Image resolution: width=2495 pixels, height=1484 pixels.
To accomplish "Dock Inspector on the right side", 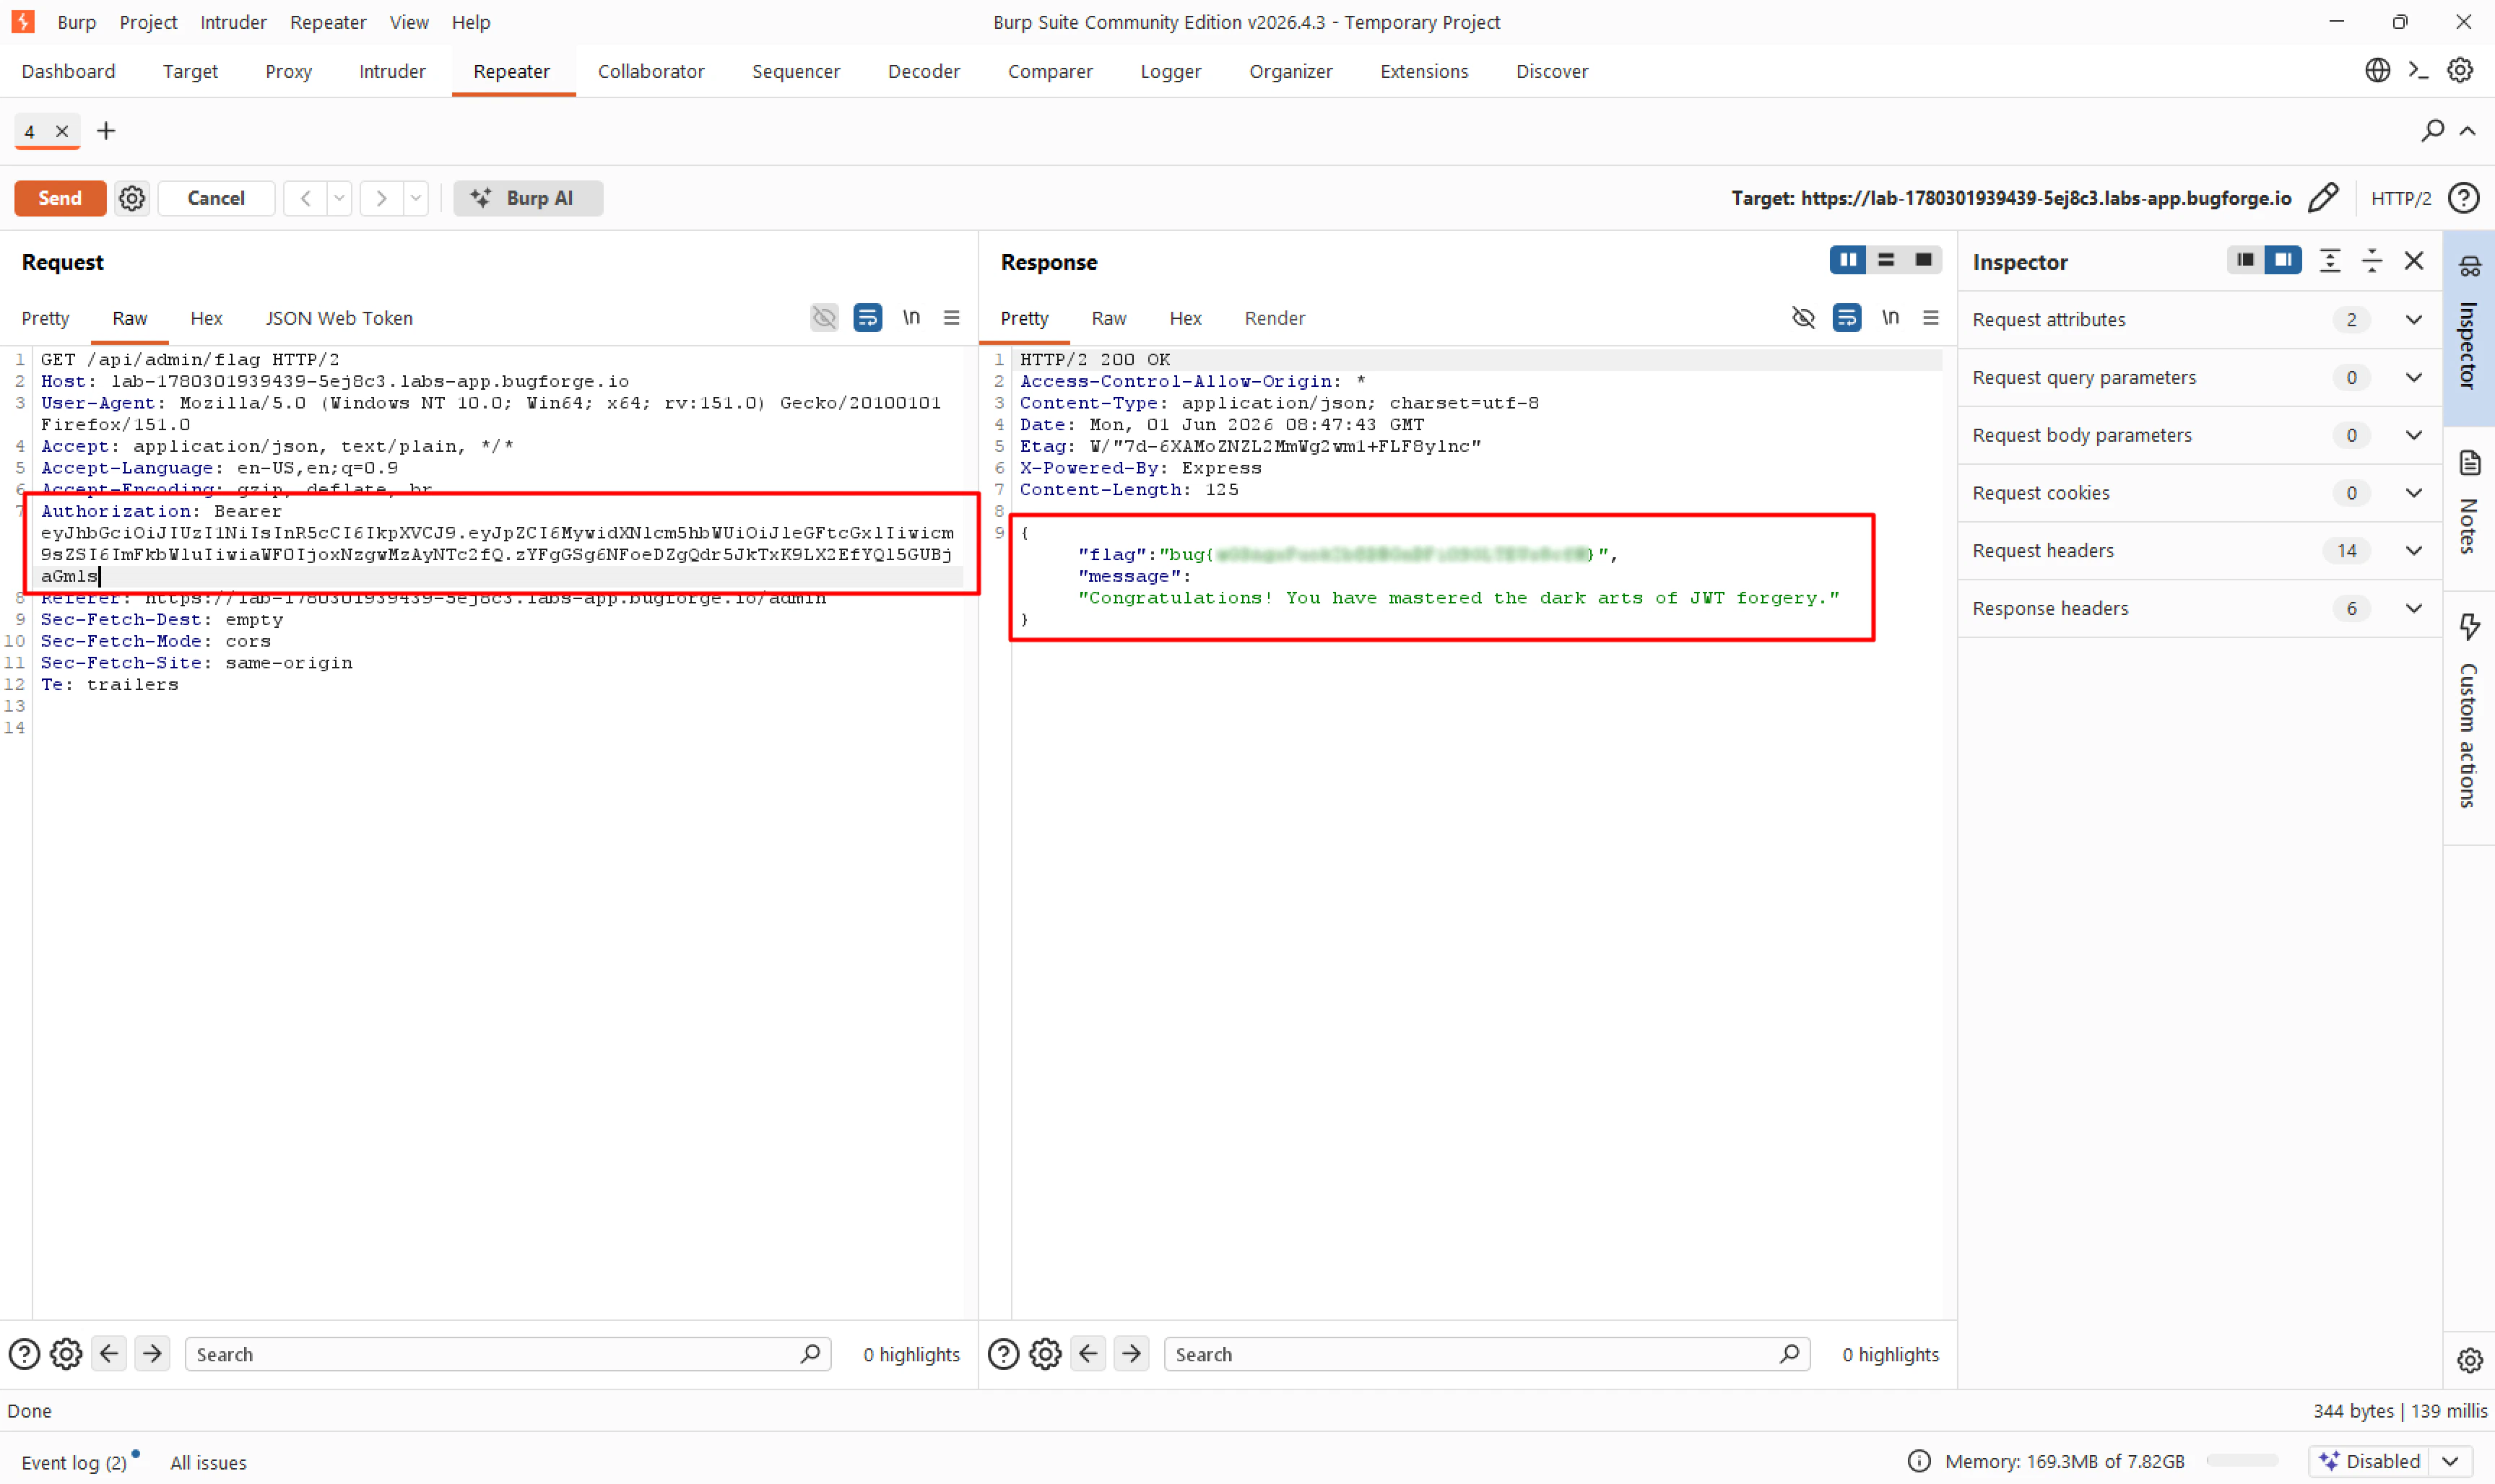I will click(2283, 260).
